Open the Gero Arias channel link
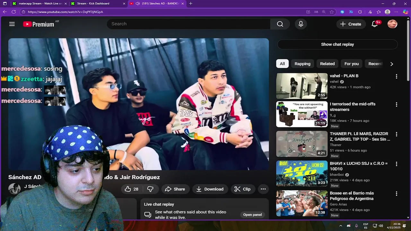This screenshot has height=231, width=411. [x=339, y=204]
